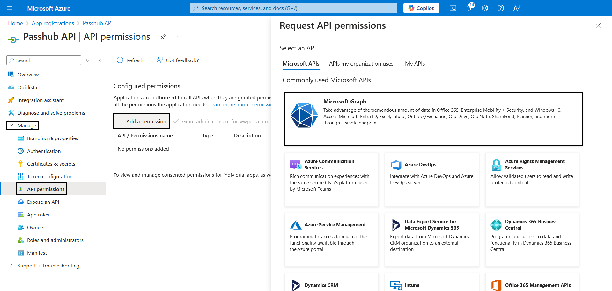Choose Data Export Service for Dynamics 365

click(432, 240)
